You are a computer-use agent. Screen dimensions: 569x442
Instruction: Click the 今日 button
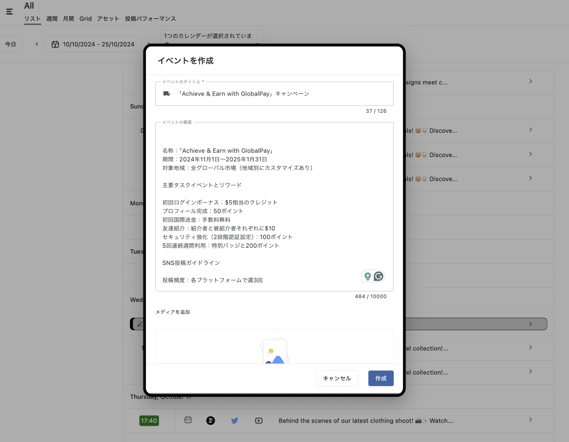[11, 44]
